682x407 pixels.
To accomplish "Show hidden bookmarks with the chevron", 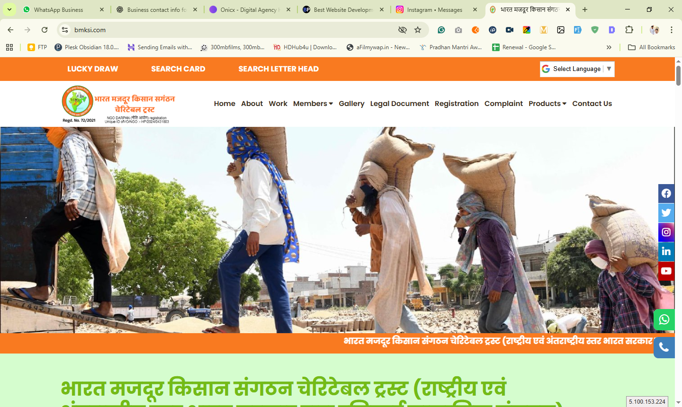I will (x=609, y=47).
